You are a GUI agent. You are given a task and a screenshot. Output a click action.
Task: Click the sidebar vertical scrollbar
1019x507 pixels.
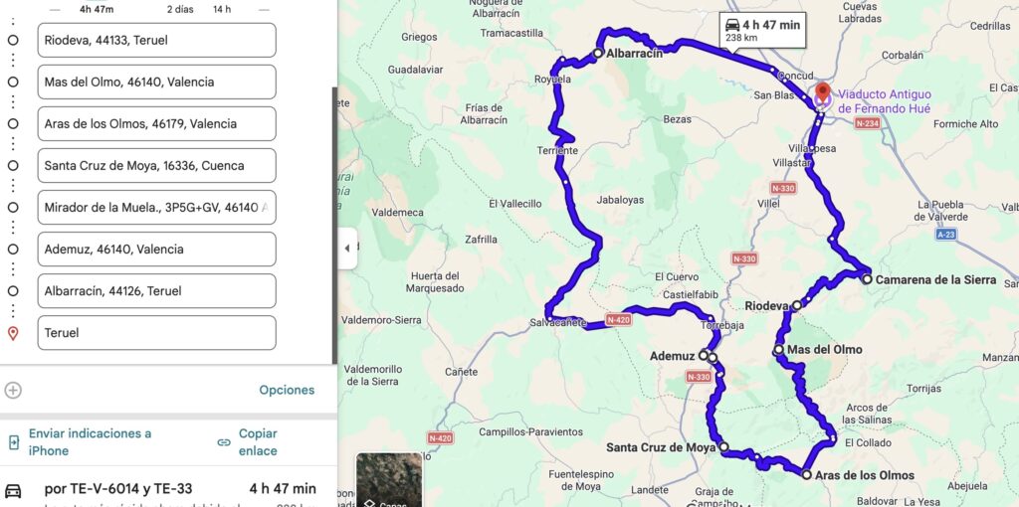[x=334, y=224]
